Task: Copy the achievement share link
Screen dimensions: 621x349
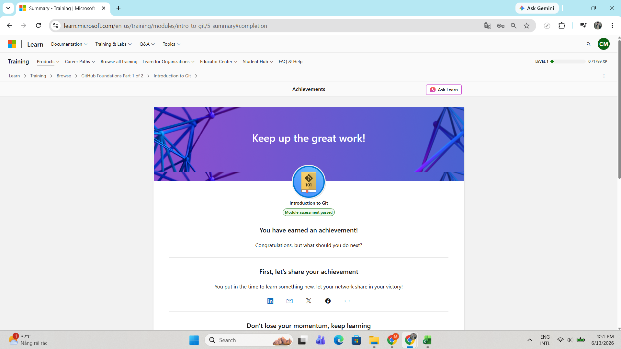Action: pos(347,301)
